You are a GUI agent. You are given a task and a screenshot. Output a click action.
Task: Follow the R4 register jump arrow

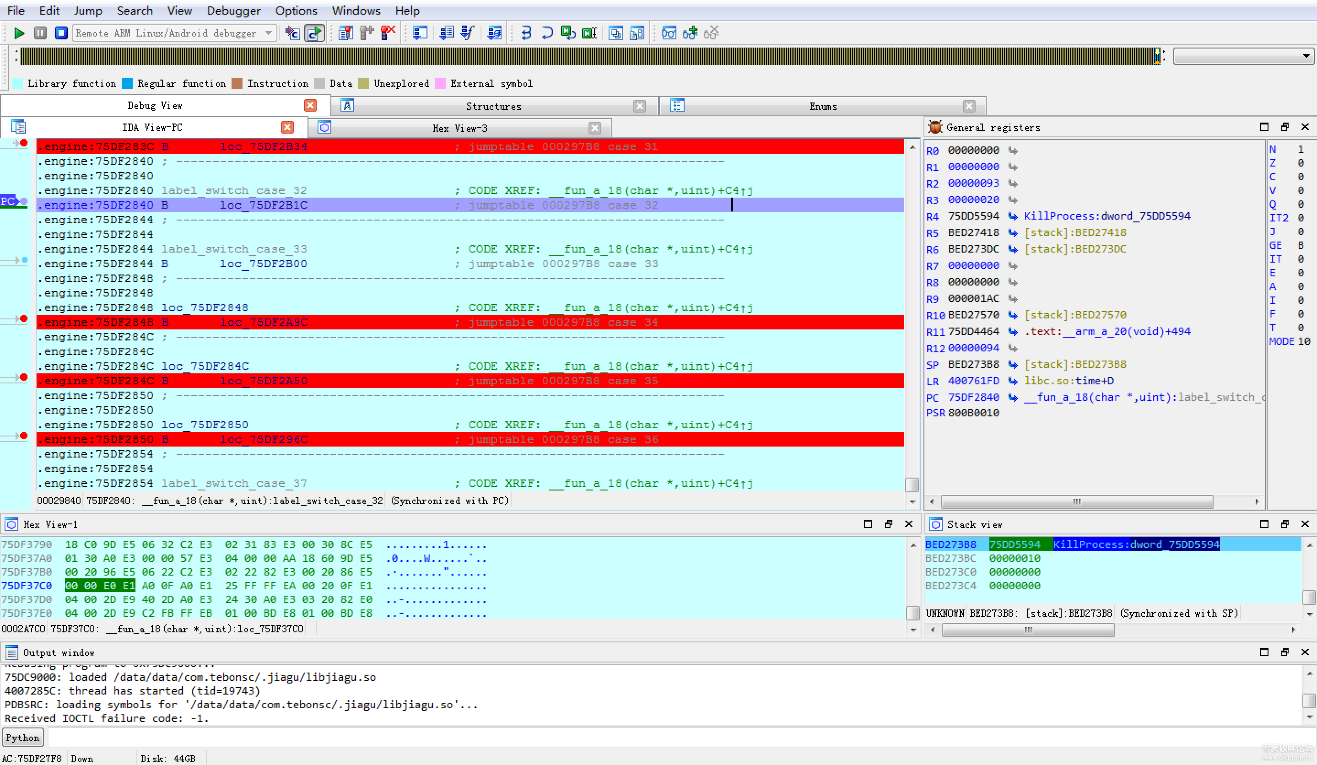(x=1013, y=216)
